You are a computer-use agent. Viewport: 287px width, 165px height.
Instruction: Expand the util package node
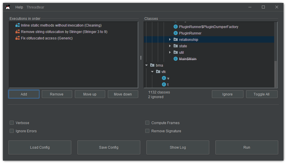pos(170,53)
